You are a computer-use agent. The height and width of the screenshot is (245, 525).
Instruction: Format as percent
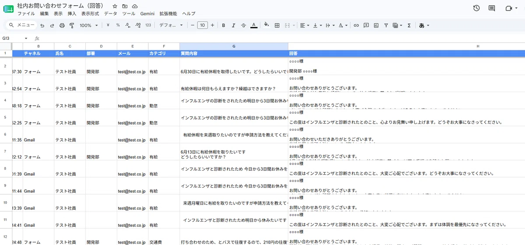(118, 25)
